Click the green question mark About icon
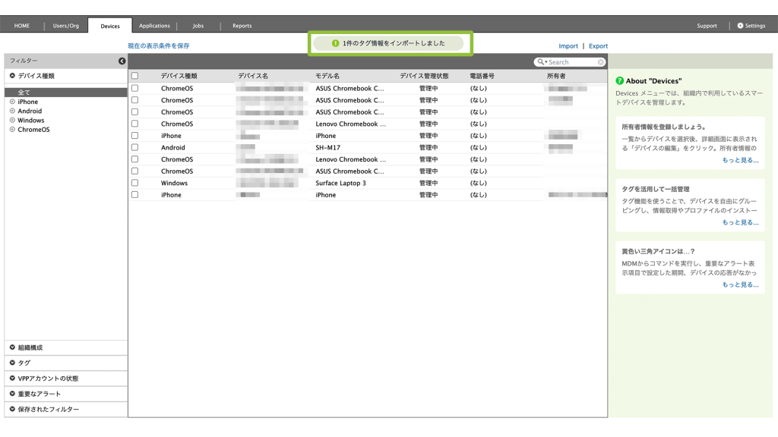 coord(620,81)
